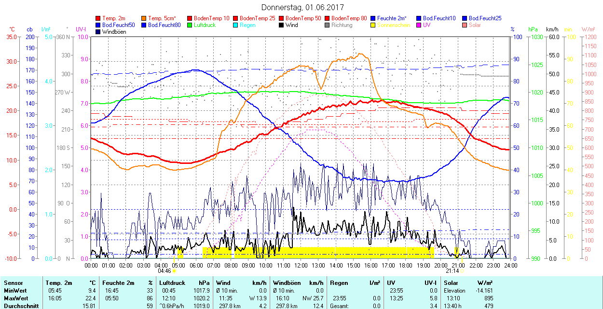The image size is (603, 309).
Task: Click the cyan Regen legend swatch
Action: (x=236, y=25)
